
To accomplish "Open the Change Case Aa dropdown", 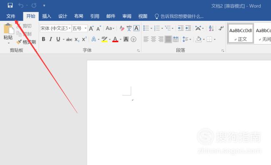I will tap(110, 28).
